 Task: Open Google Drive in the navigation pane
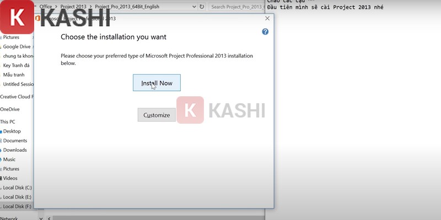pyautogui.click(x=17, y=47)
